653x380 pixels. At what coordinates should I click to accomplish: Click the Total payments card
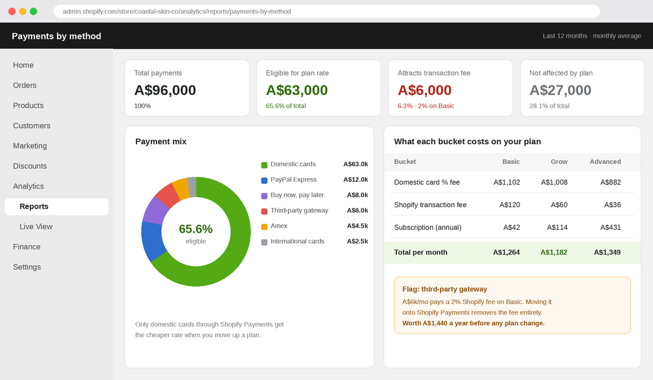[187, 88]
